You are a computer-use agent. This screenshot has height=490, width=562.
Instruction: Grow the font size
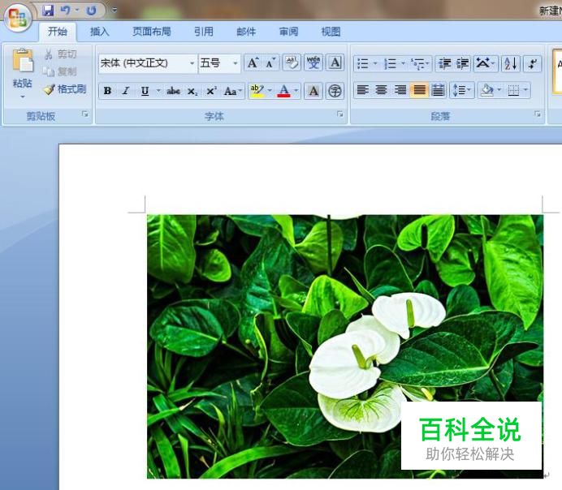253,63
